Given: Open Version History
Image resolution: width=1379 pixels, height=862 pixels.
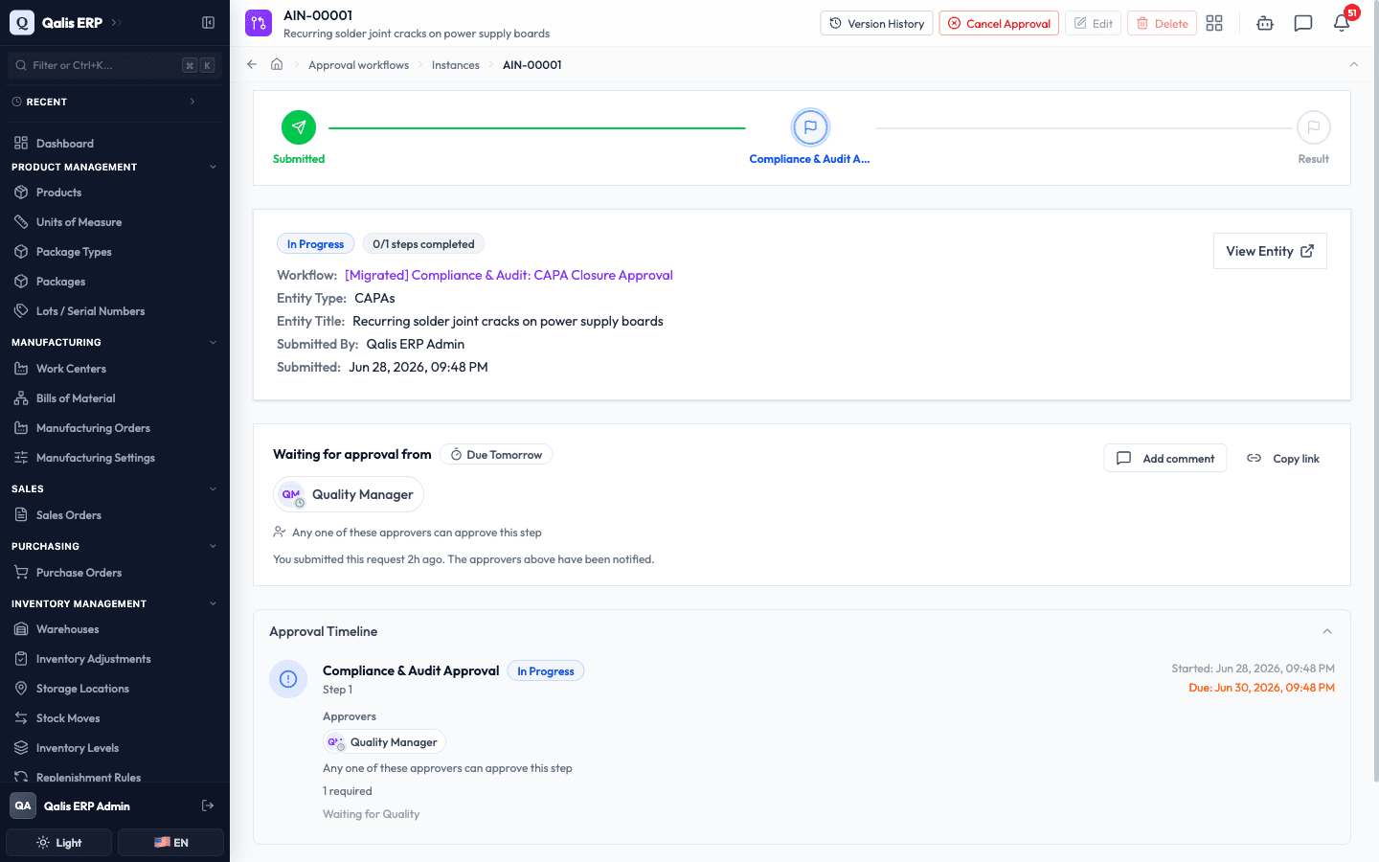Looking at the screenshot, I should point(876,23).
